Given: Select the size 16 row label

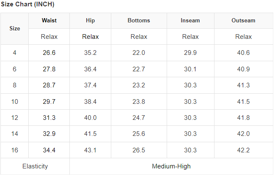Looking at the screenshot, I should click(x=15, y=150).
